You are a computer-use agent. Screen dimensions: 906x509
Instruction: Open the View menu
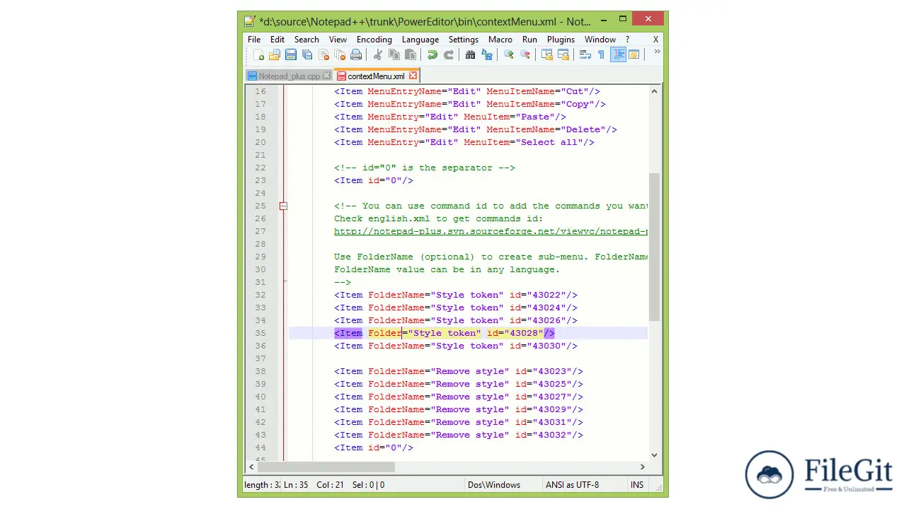[338, 40]
